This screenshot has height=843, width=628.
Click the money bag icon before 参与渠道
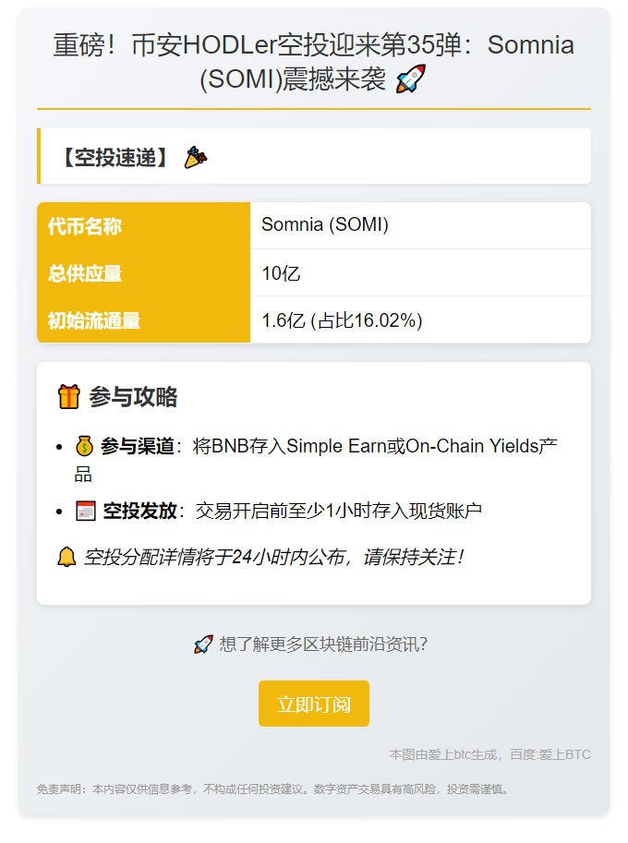pos(84,447)
